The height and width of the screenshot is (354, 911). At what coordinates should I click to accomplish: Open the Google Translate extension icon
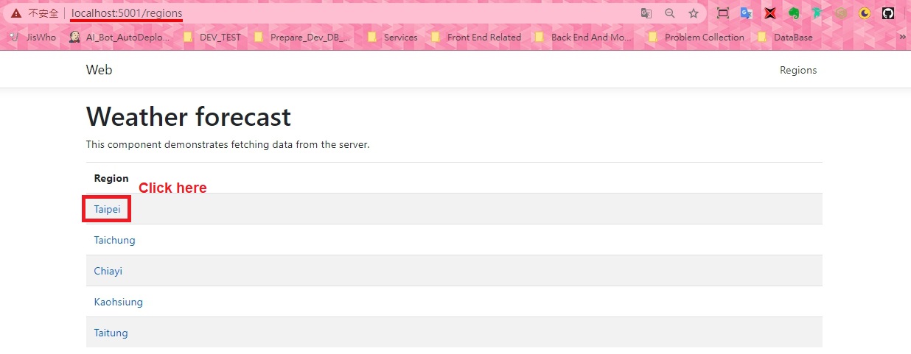pyautogui.click(x=746, y=13)
